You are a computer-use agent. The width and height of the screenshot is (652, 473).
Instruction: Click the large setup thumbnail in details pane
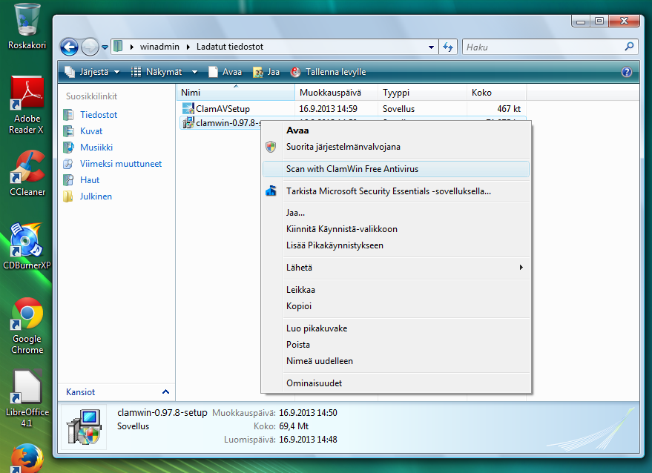84,427
